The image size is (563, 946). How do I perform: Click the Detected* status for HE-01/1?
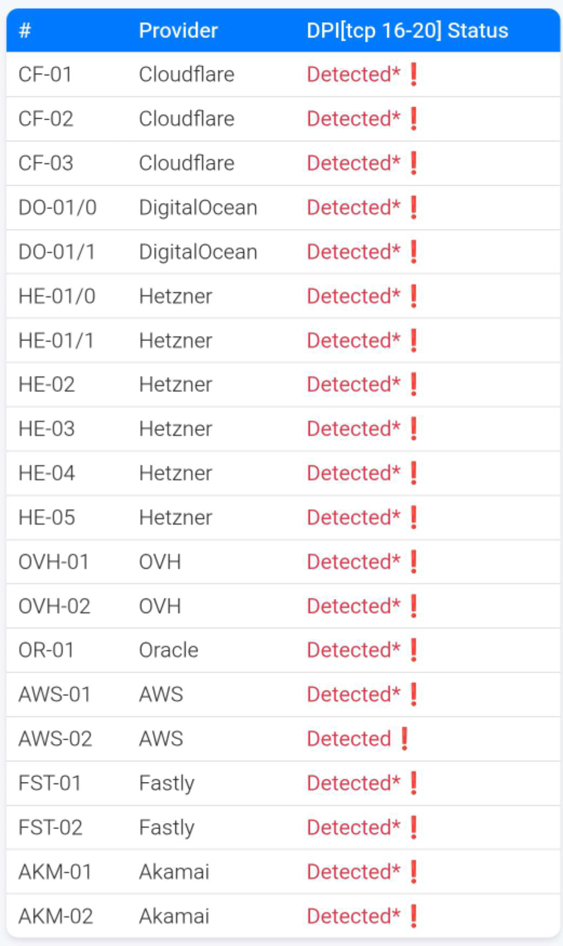click(x=353, y=341)
